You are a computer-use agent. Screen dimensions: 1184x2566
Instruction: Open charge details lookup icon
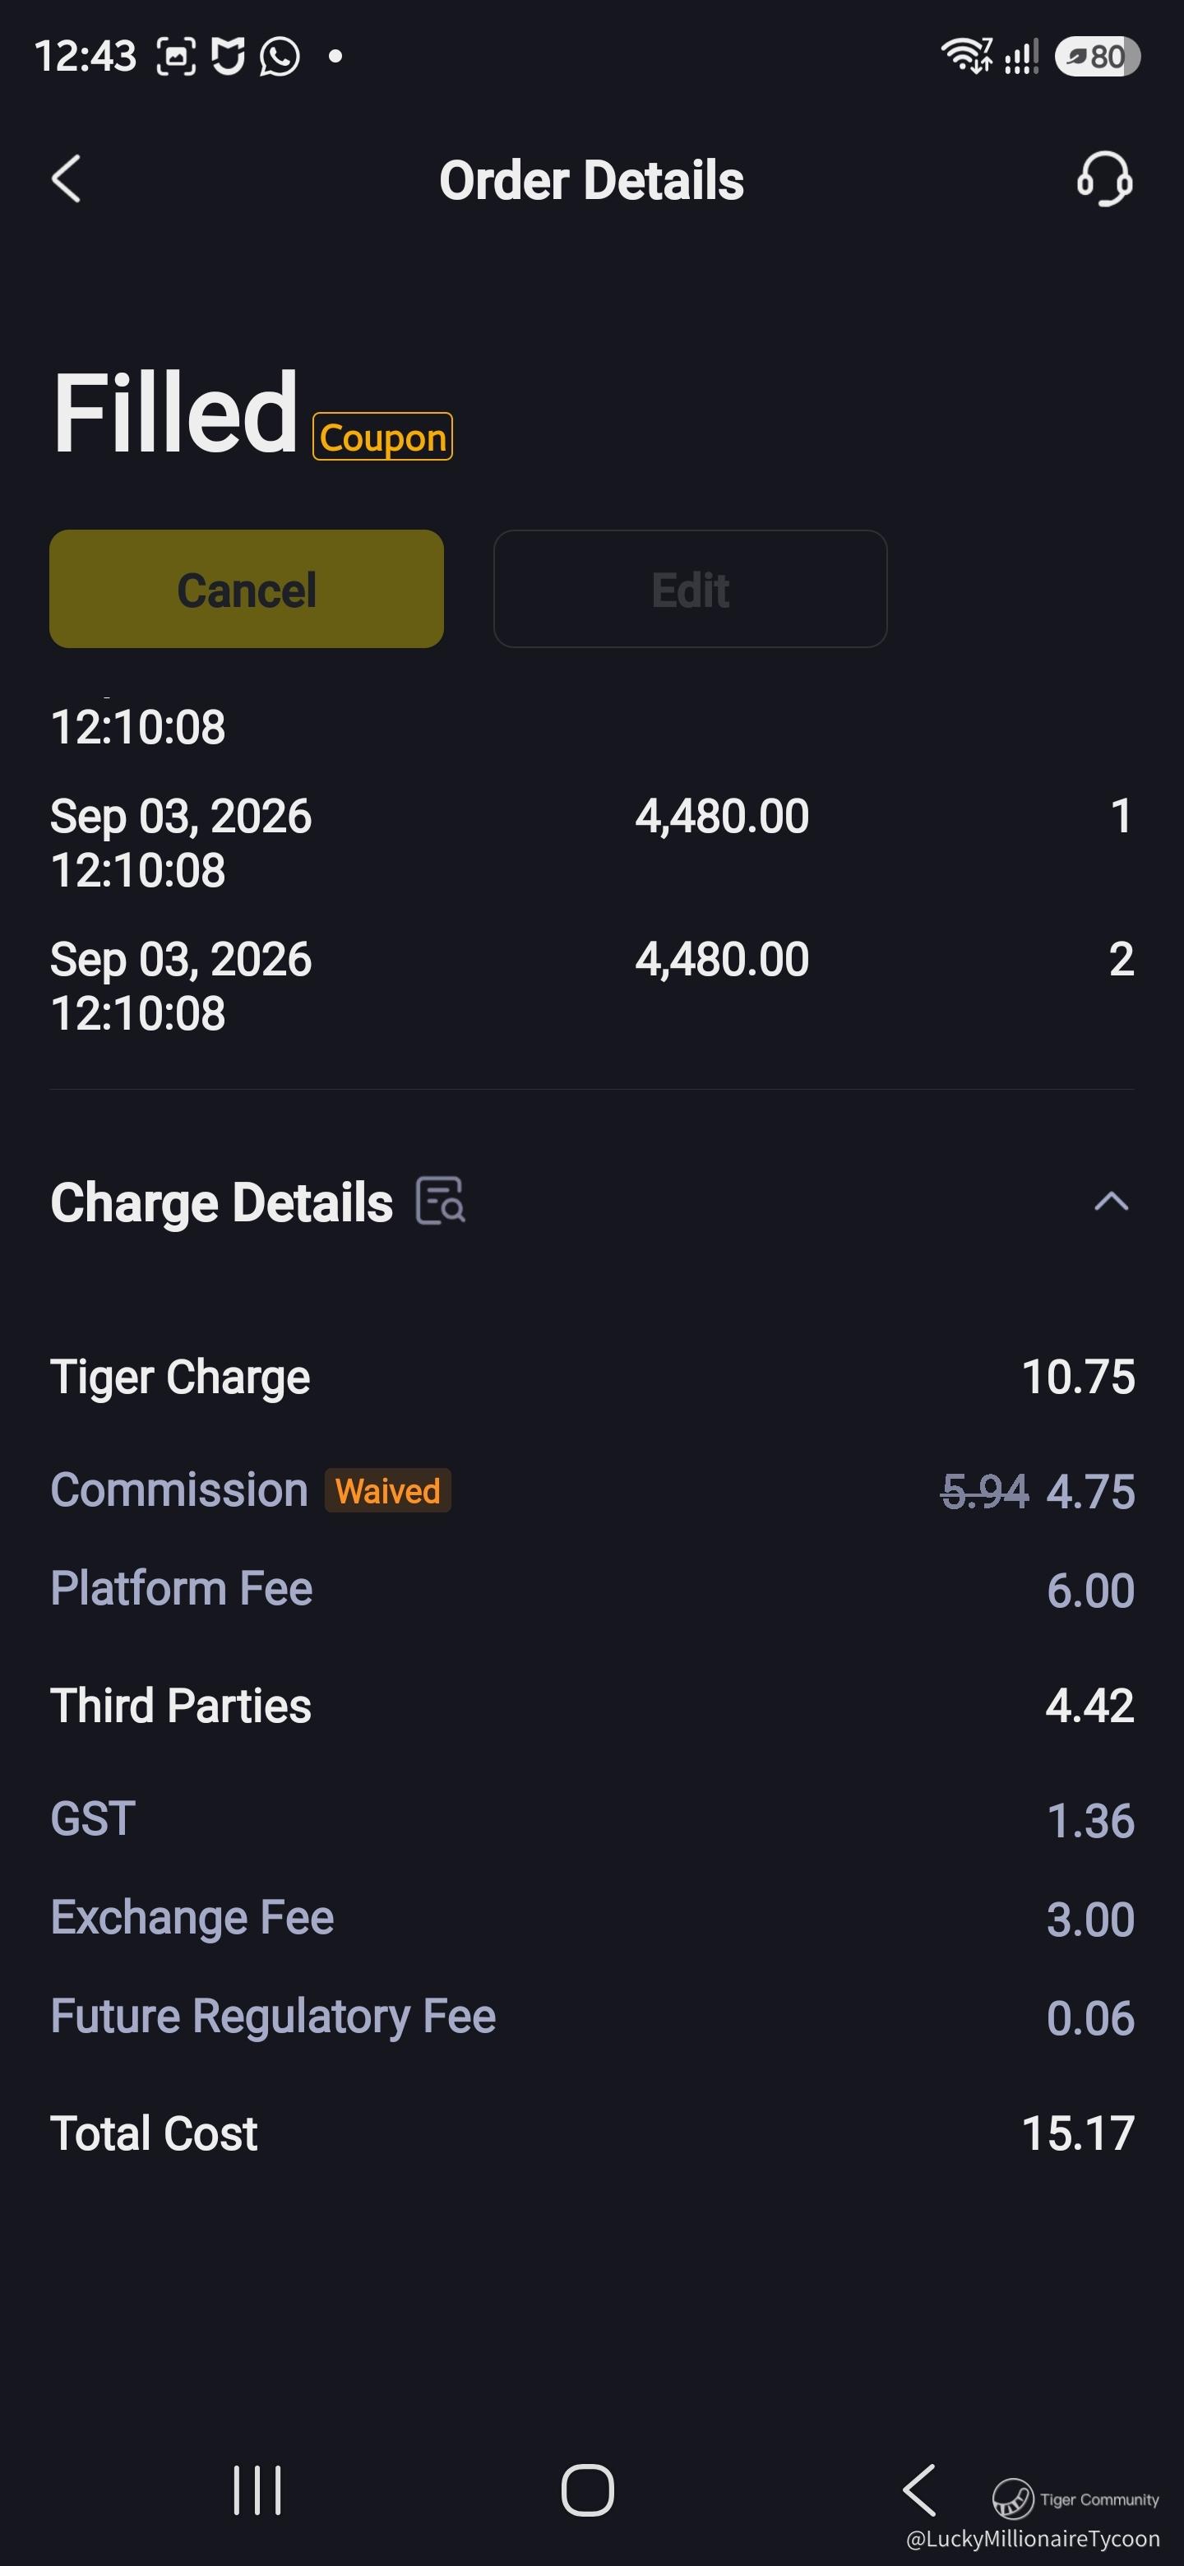(x=440, y=1200)
